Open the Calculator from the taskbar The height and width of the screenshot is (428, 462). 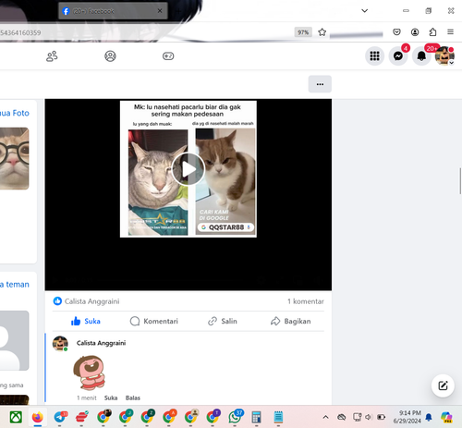(256, 417)
